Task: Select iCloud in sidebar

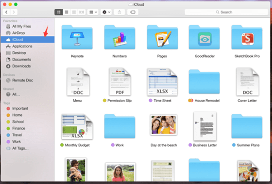Action: point(28,40)
